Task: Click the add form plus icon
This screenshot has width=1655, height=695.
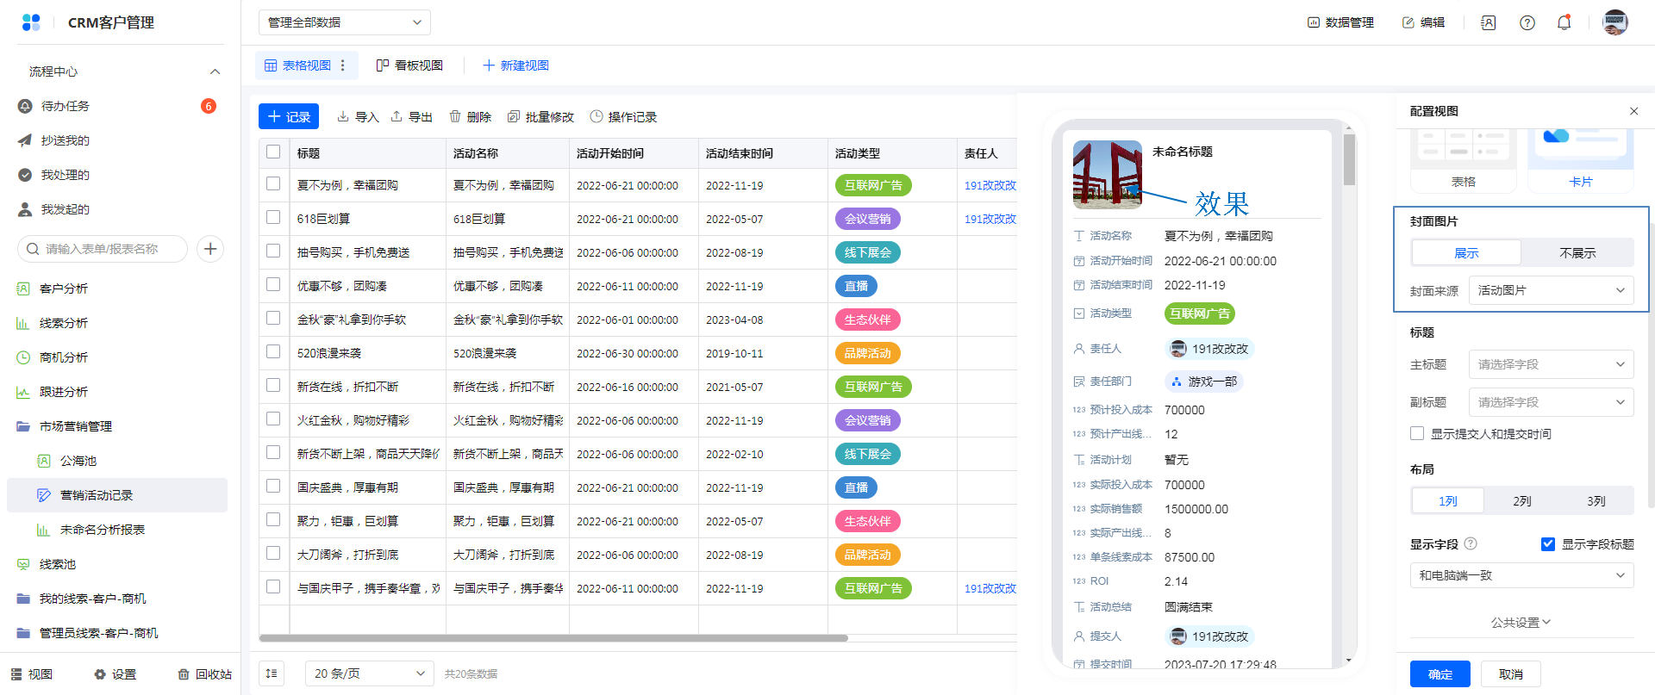Action: coord(210,249)
